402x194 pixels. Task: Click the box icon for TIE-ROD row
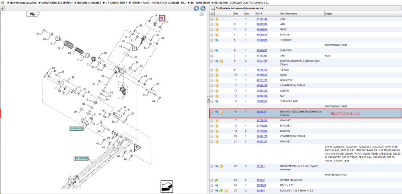coord(216,70)
